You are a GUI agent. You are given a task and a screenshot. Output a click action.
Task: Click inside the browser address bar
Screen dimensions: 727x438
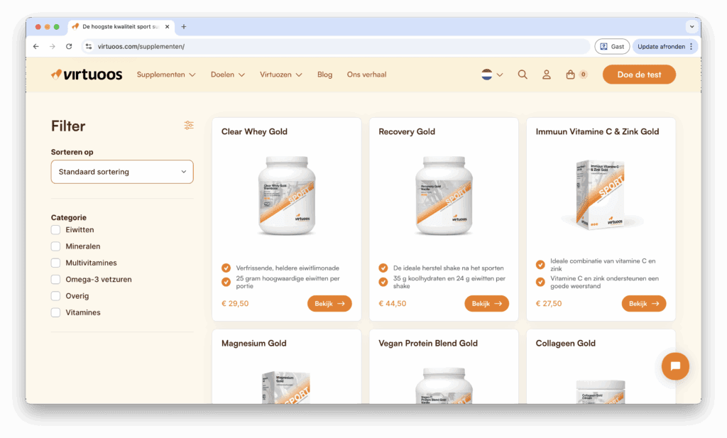point(213,45)
